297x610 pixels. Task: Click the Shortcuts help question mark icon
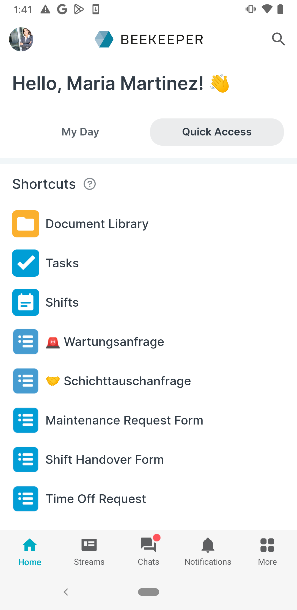coord(90,184)
